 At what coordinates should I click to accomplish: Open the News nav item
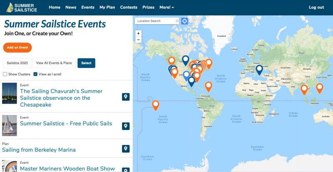click(x=71, y=7)
